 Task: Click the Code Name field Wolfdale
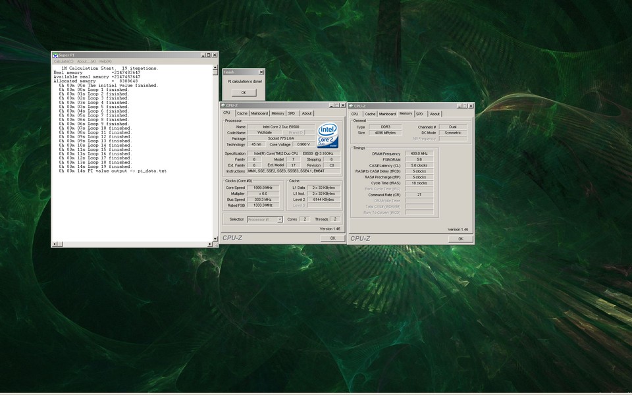265,132
